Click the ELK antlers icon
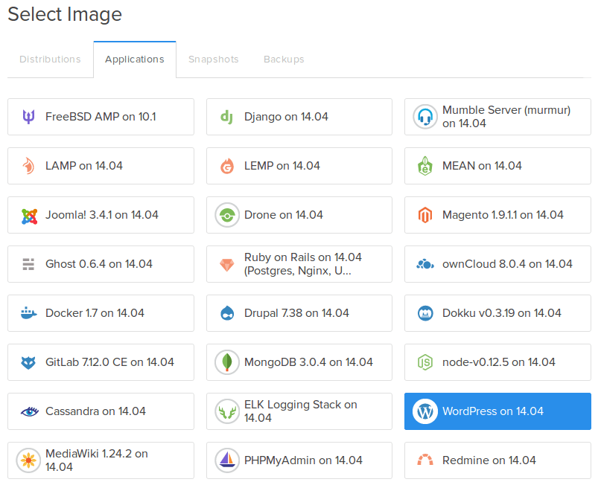Screen dimensions: 601x485 (x=227, y=411)
